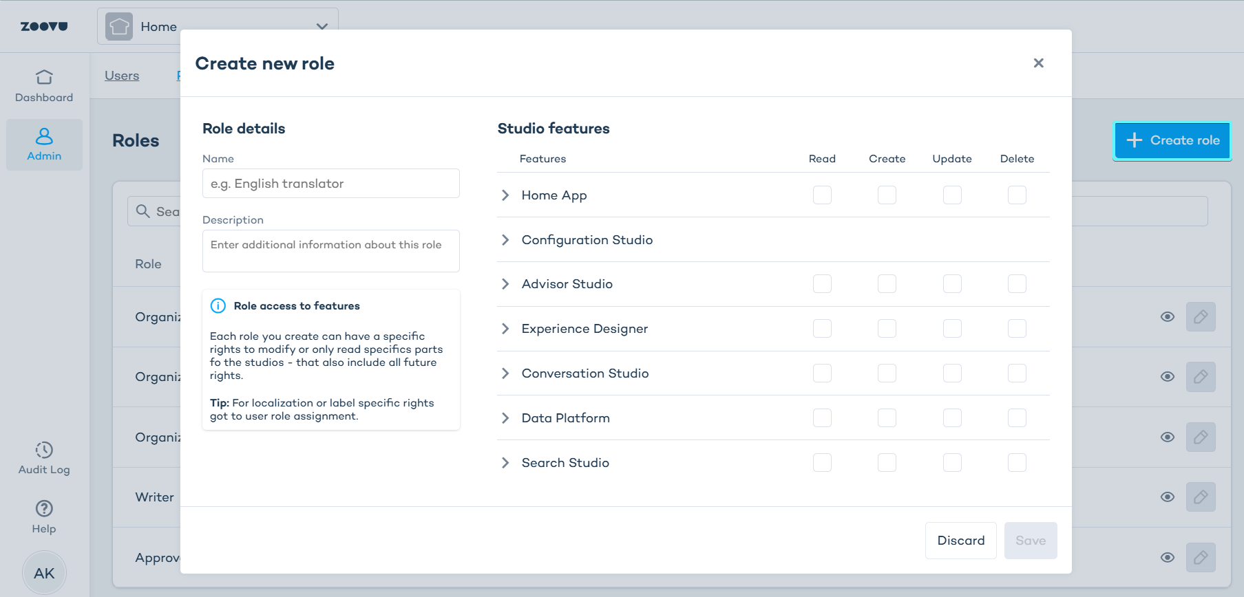Open the Home dropdown
The image size is (1244, 597).
point(218,26)
